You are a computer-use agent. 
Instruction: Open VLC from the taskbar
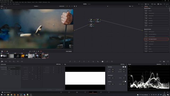click(18, 95)
